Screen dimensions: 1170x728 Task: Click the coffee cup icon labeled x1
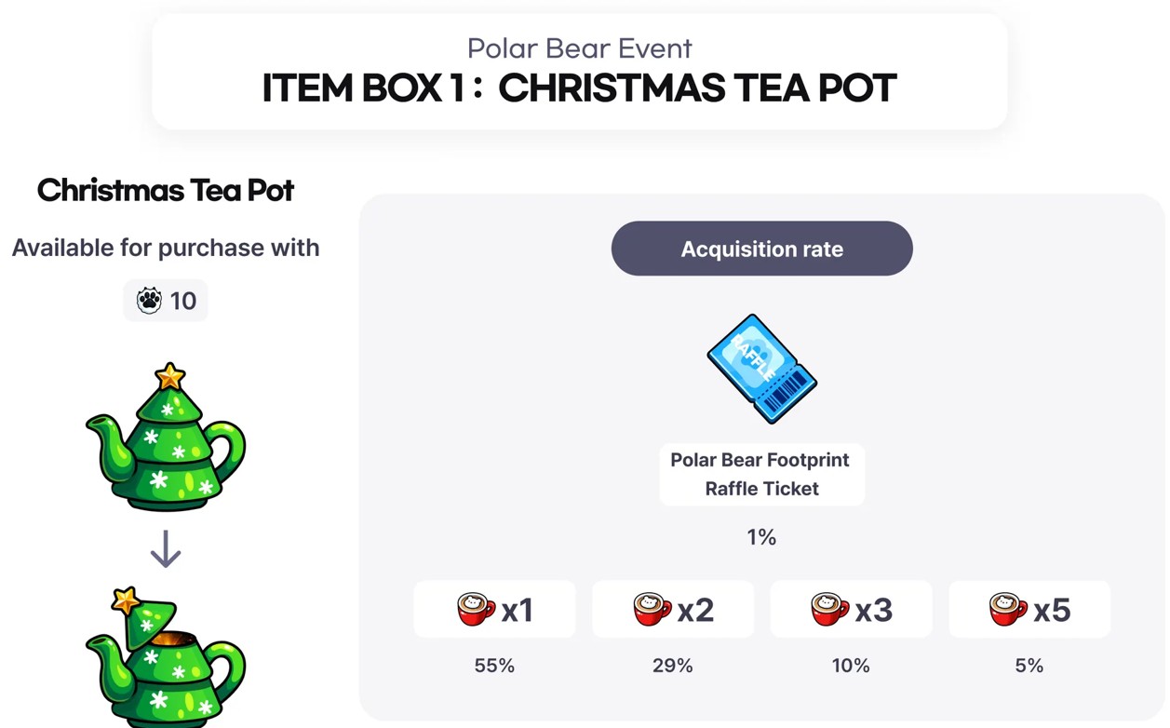[477, 609]
